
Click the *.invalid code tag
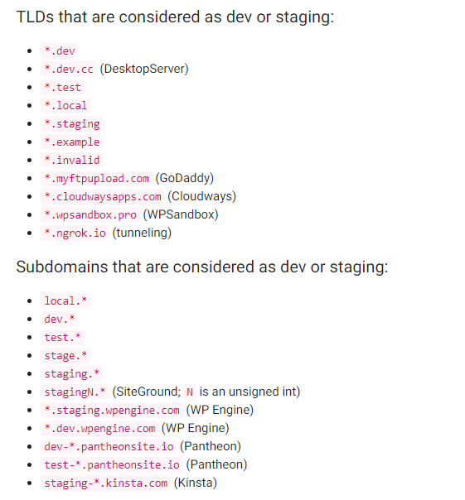coord(71,160)
